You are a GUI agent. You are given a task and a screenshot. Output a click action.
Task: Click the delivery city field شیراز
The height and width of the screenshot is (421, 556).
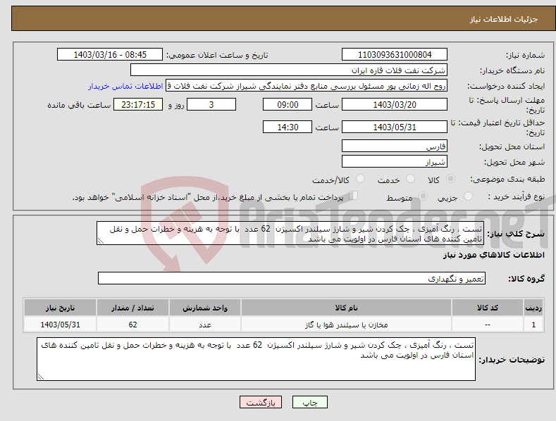tap(395, 162)
